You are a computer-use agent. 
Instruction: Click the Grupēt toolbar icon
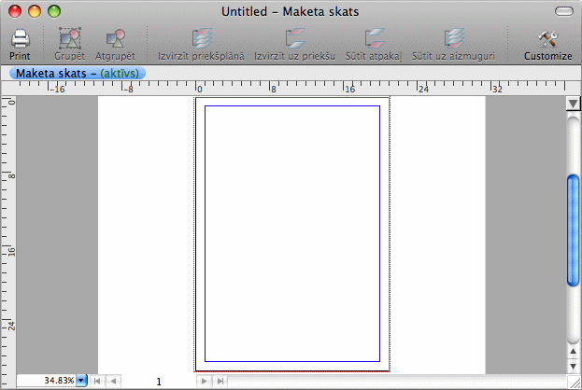tap(69, 38)
